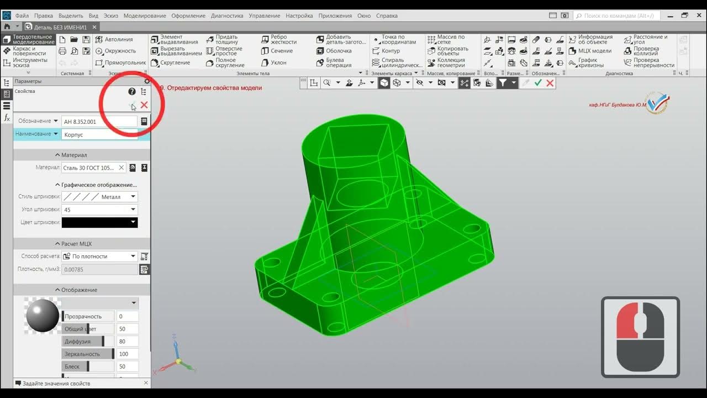The image size is (707, 398).
Task: Choose Придать толщину command
Action: [222, 39]
